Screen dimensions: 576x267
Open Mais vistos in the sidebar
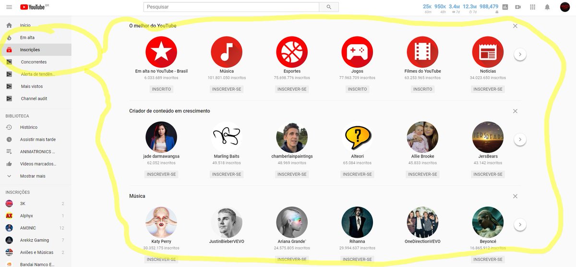point(36,86)
